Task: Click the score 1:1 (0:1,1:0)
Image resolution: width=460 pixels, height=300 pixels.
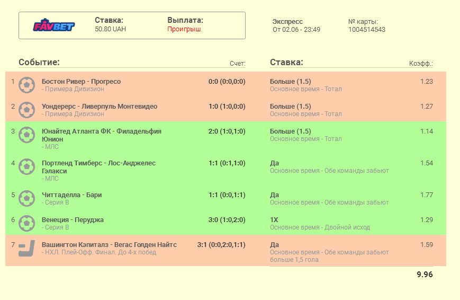Action: (227, 163)
